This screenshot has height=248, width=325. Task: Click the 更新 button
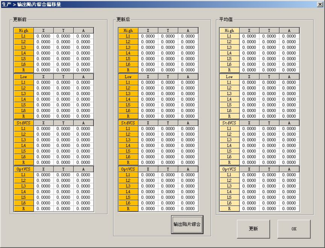point(253,229)
